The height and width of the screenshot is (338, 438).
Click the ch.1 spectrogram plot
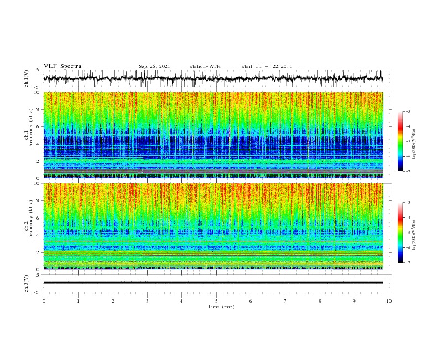(x=213, y=135)
